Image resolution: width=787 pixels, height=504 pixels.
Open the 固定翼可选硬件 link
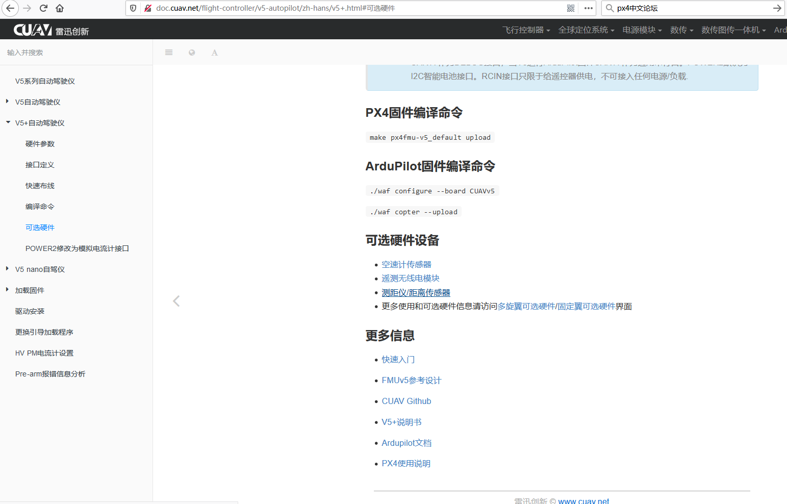coord(587,306)
